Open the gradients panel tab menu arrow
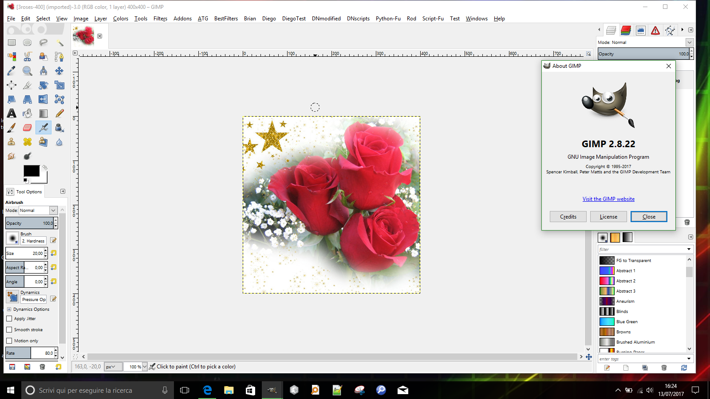 [x=690, y=237]
